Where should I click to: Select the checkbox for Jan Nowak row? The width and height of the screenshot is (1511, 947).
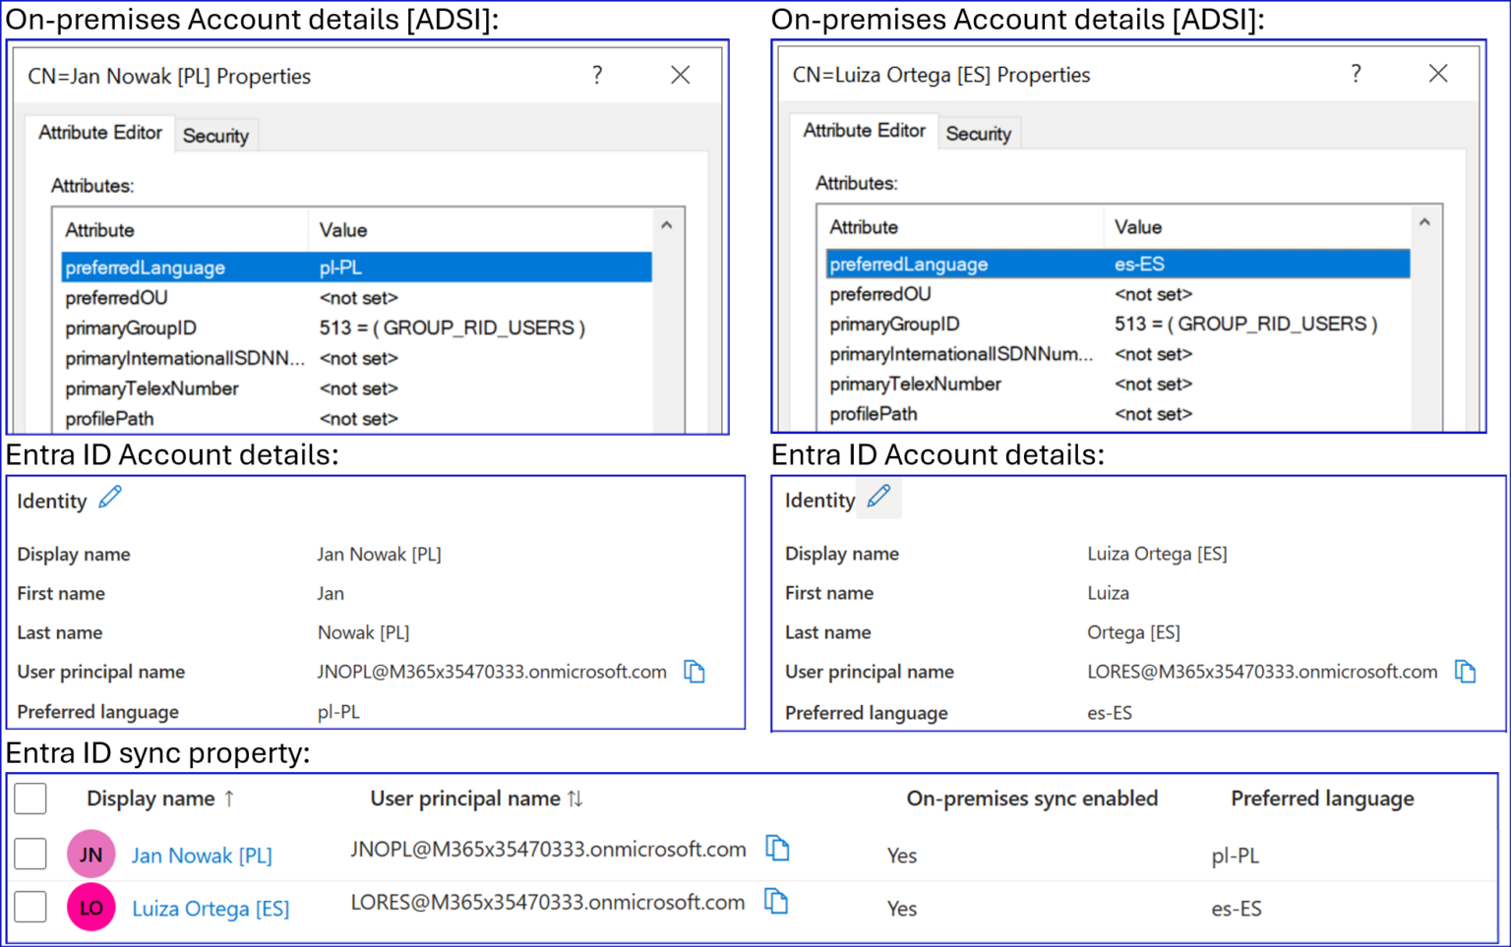point(30,854)
